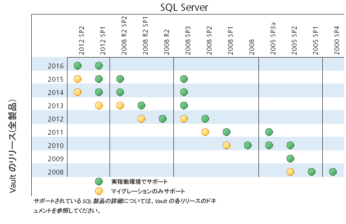Click green dot for Vault 2008, 2005 SP1
This screenshot has height=224, width=346.
tap(311, 172)
